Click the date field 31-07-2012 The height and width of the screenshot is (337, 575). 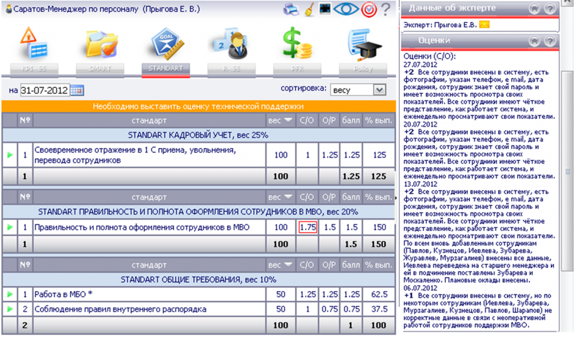45,90
